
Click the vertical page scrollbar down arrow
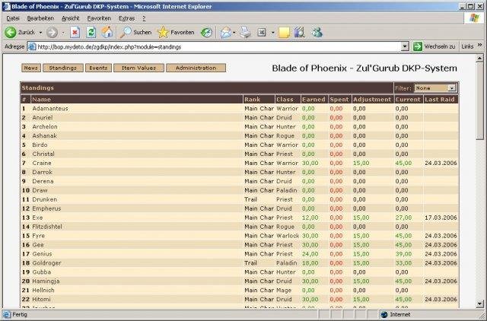[x=479, y=304]
